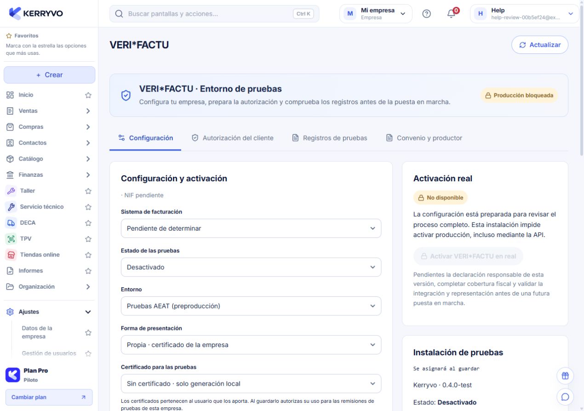Screen dimensions: 584x411
Task: Open the help question-mark icon
Action: point(426,14)
